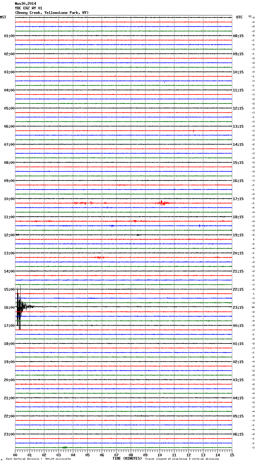
Task: Click the UTC time label "17:15"
Action: coord(238,199)
